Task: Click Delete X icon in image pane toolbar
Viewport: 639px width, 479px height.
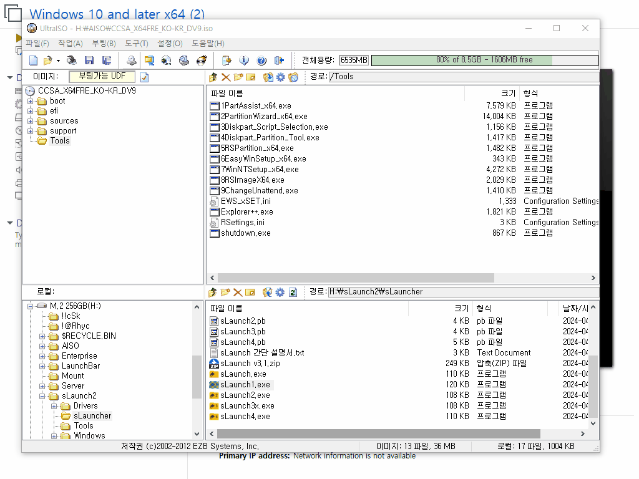Action: coord(226,77)
